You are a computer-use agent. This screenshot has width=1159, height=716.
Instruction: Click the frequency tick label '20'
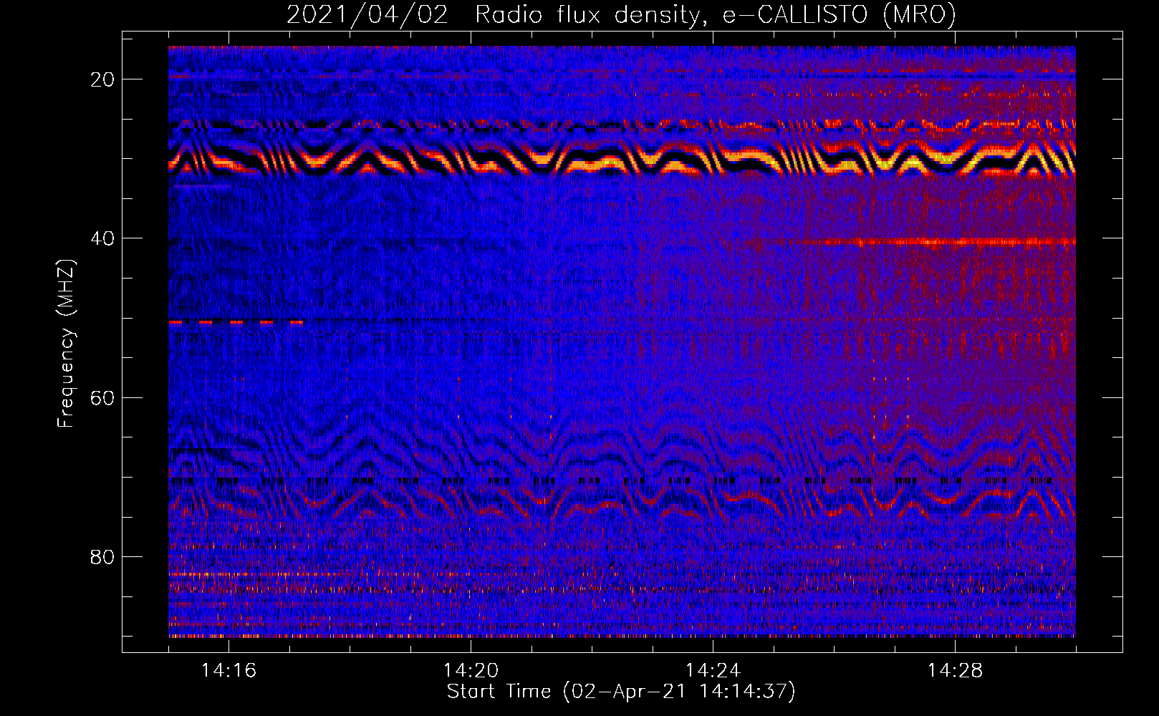pyautogui.click(x=102, y=79)
